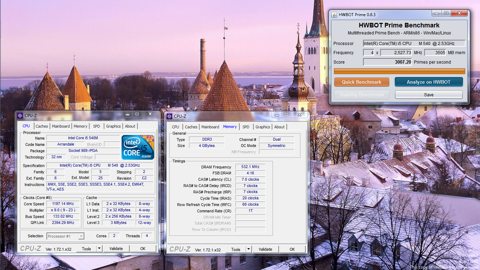Click the orange benchmark progress bar
The image size is (480, 270).
[x=399, y=71]
